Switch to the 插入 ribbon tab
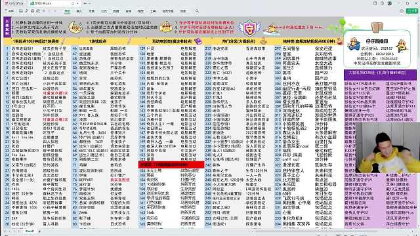The height and width of the screenshot is (236, 420). coord(79,11)
